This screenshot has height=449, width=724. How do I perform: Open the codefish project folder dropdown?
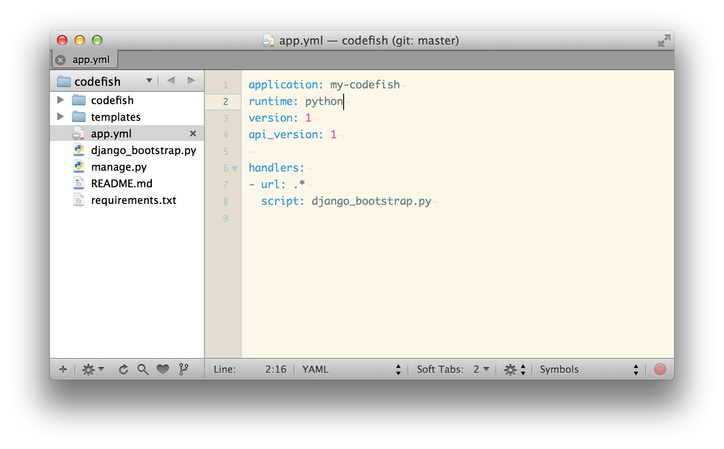tap(149, 81)
